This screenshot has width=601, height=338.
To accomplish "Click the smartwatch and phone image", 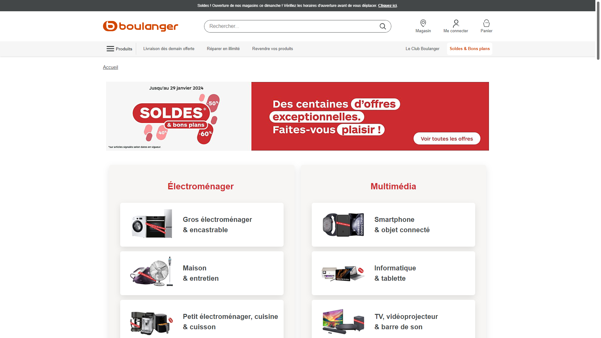I will 343,224.
